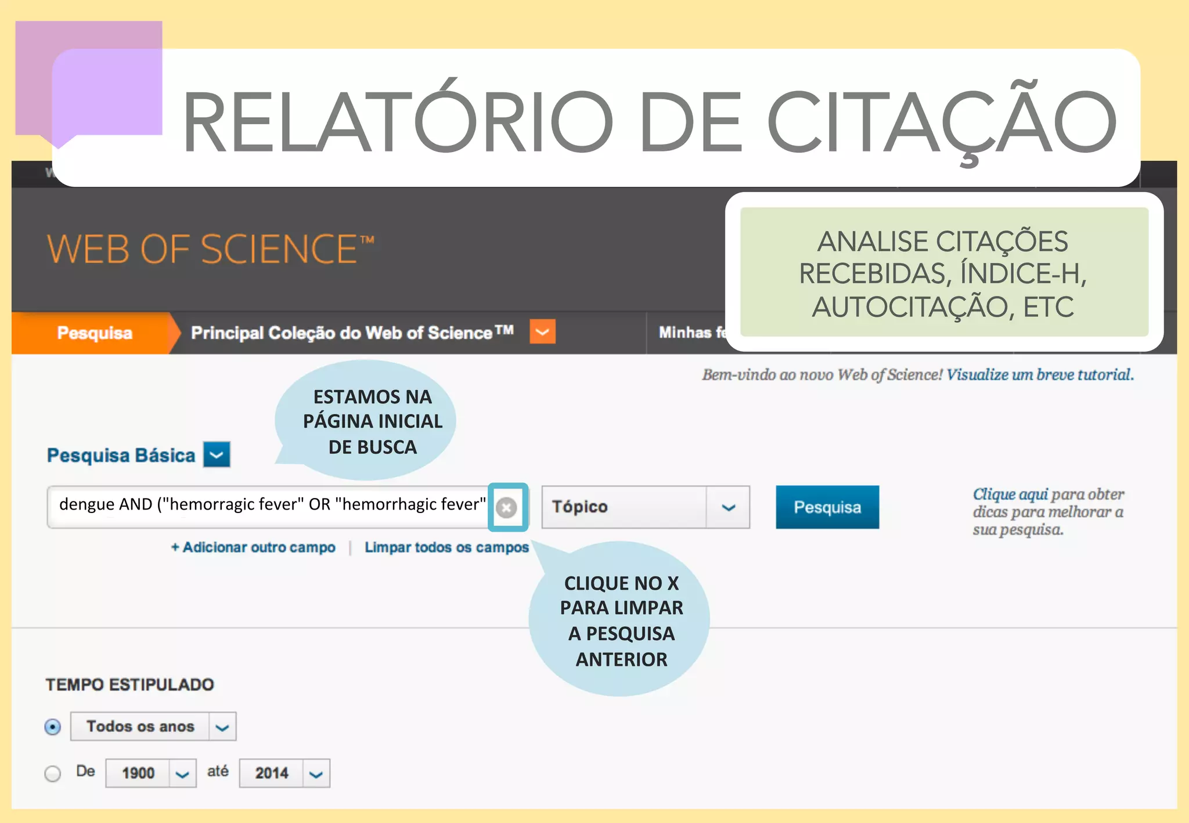Click the Pesquisa Básica heading

click(121, 455)
